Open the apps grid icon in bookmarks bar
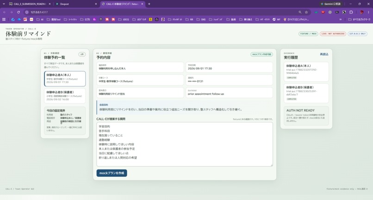Image resolution: width=373 pixels, height=200 pixels. [4, 19]
